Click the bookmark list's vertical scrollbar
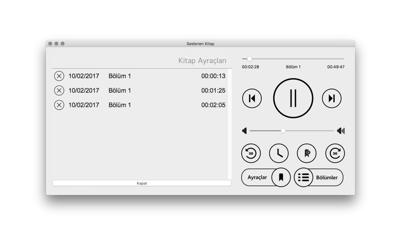This screenshot has width=396, height=247. (230, 124)
